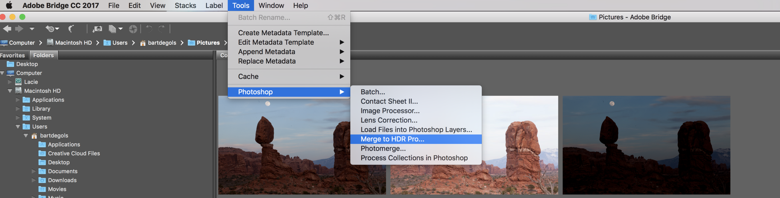Image resolution: width=780 pixels, height=198 pixels.
Task: Open chevron after bartdegols in path bar
Action: pos(182,43)
